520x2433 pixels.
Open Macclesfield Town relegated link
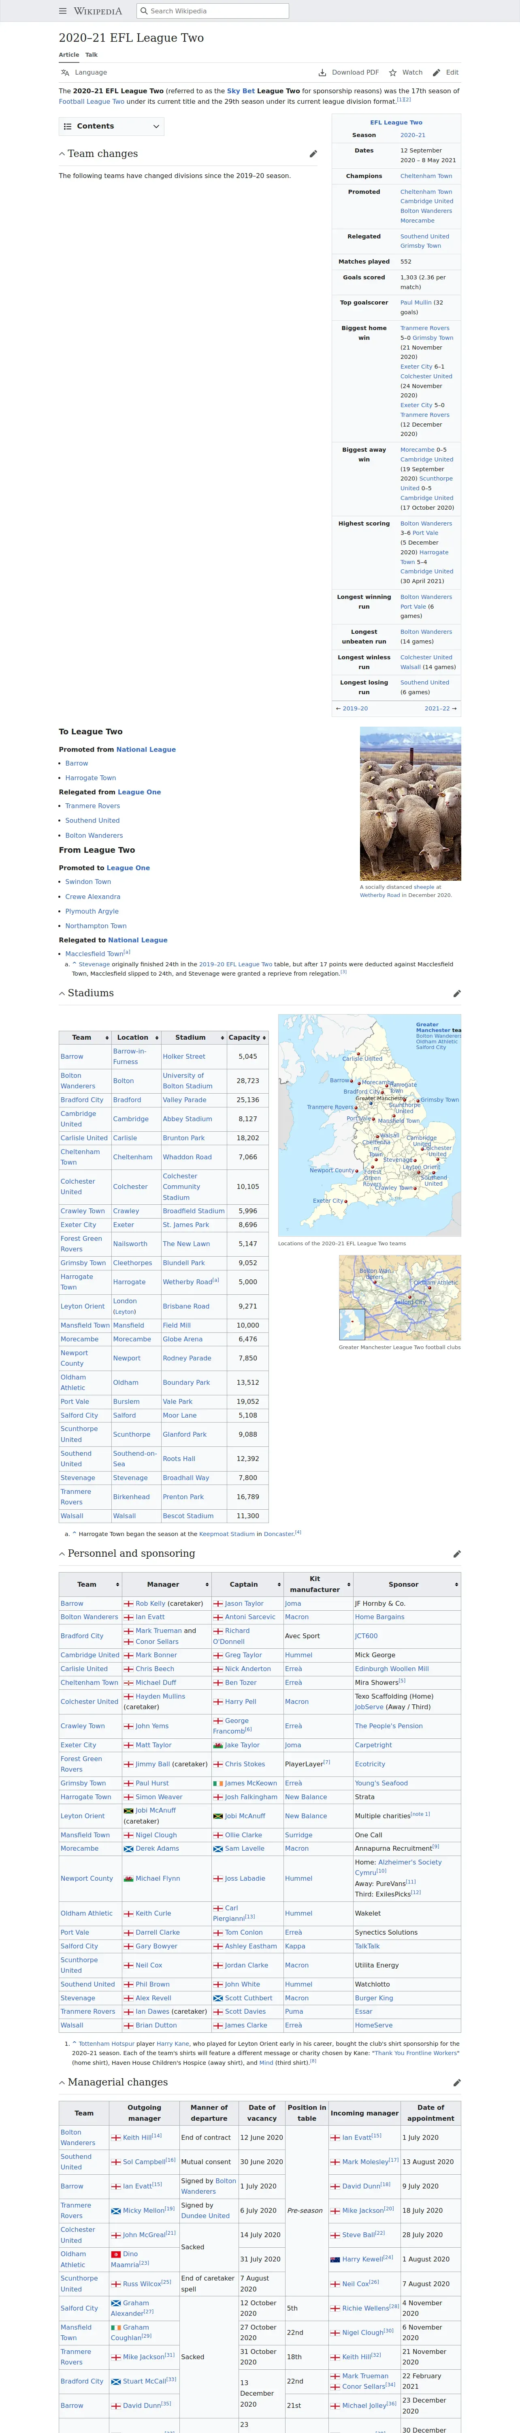coord(94,954)
